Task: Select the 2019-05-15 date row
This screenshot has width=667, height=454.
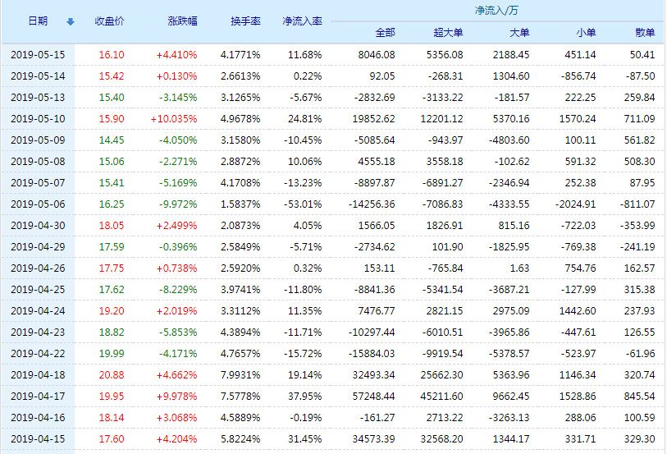Action: pos(38,55)
